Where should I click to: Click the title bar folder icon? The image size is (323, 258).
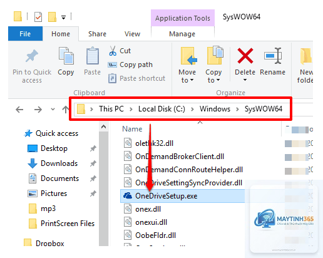click(x=18, y=16)
